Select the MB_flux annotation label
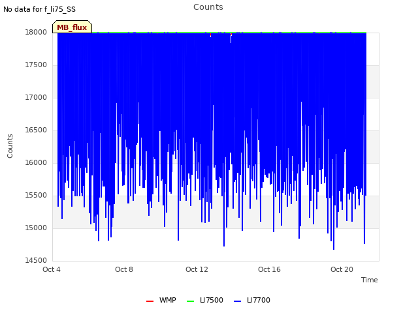418x313 pixels. pos(72,27)
